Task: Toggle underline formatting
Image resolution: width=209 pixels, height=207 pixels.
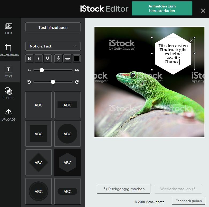Action: [48, 58]
